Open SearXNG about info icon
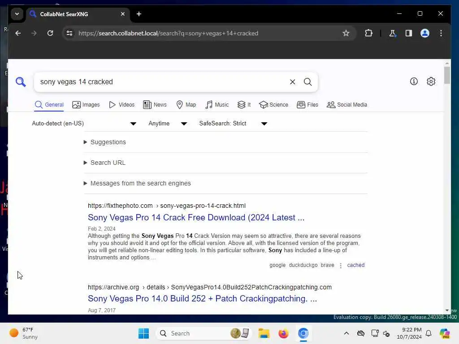This screenshot has height=344, width=459. pos(414,82)
